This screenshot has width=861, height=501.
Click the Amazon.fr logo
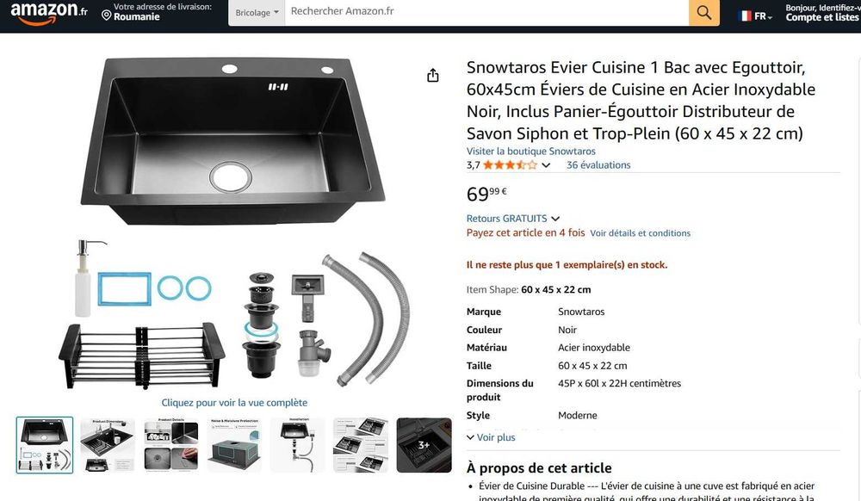click(x=49, y=13)
